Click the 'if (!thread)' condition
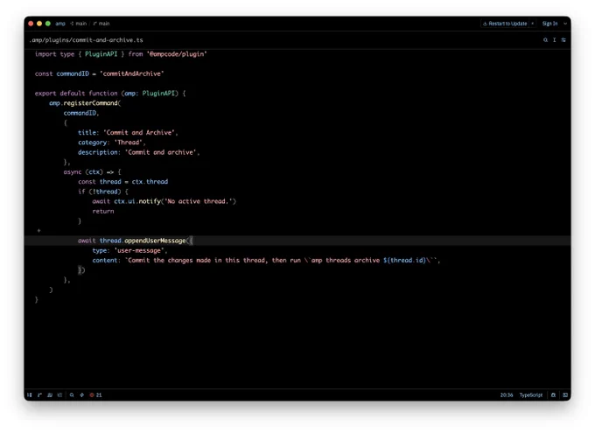Image resolution: width=595 pixels, height=433 pixels. pos(103,192)
